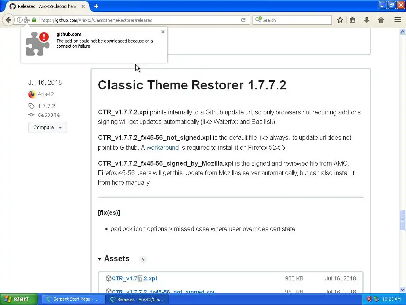
Task: Show bookmarks list icon
Action: 352,20
